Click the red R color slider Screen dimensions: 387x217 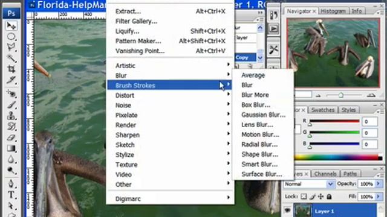coord(334,121)
